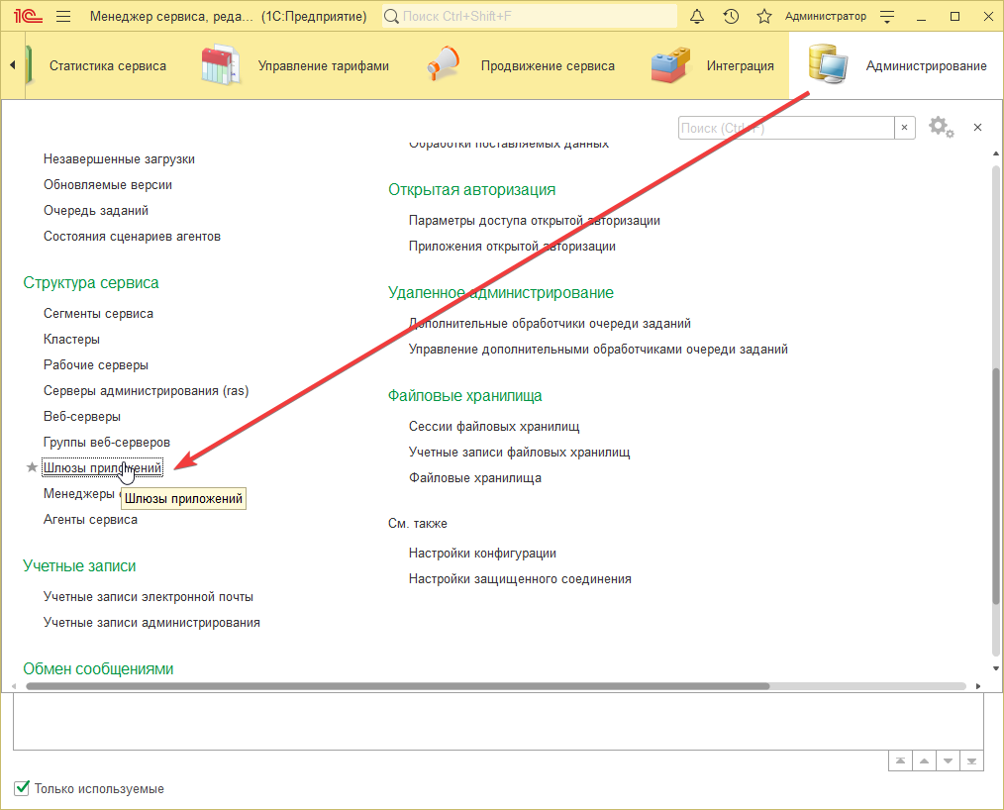The height and width of the screenshot is (810, 1004).
Task: Toggle the Только используемые checkbox
Action: pyautogui.click(x=22, y=788)
